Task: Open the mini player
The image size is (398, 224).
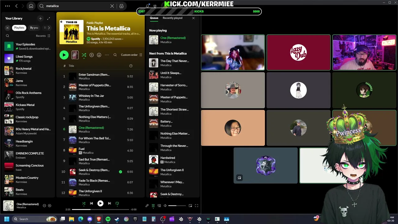Action: click(x=190, y=206)
